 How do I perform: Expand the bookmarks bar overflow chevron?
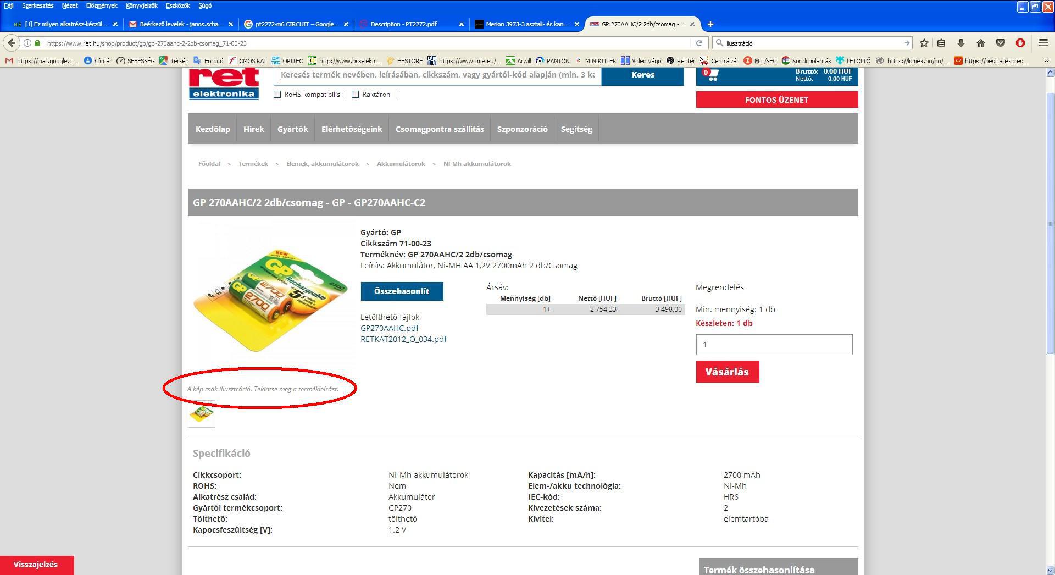coord(1046,61)
